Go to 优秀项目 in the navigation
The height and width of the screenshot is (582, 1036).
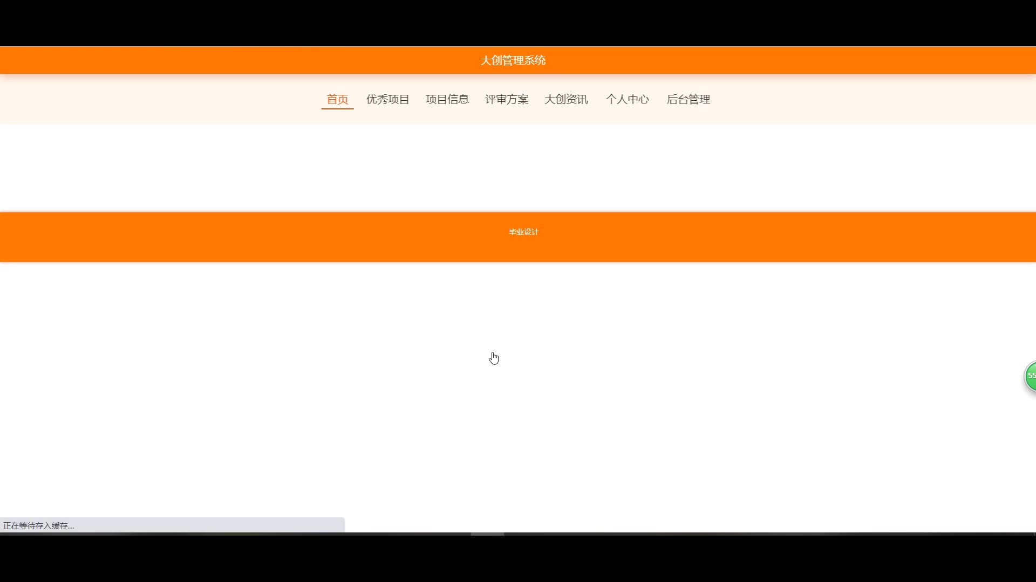[387, 99]
